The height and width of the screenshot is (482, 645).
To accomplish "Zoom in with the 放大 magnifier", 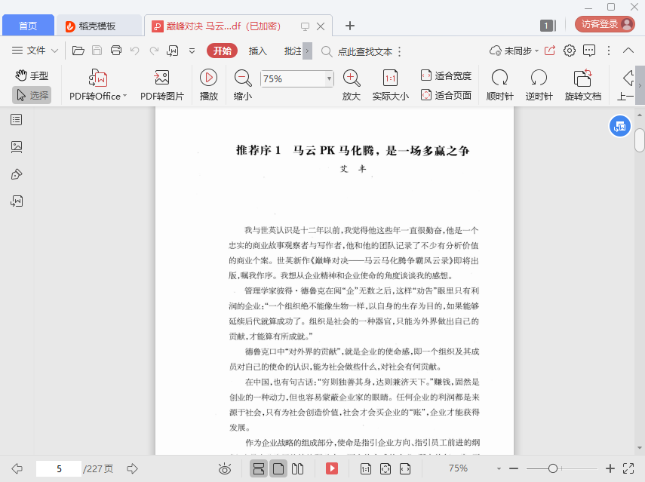I will (x=351, y=78).
